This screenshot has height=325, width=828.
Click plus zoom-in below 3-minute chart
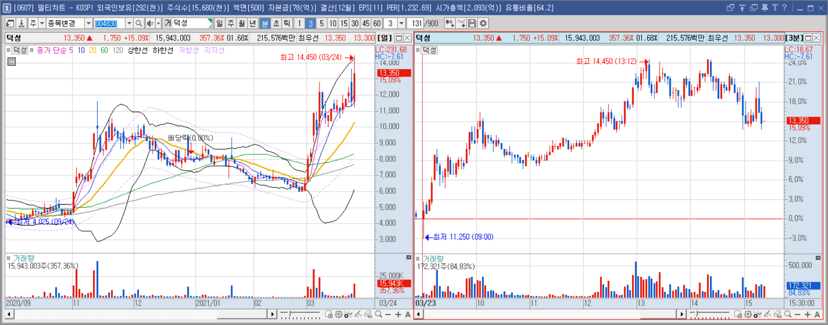pyautogui.click(x=807, y=315)
